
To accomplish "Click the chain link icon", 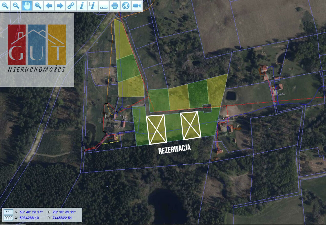I will point(71,5).
